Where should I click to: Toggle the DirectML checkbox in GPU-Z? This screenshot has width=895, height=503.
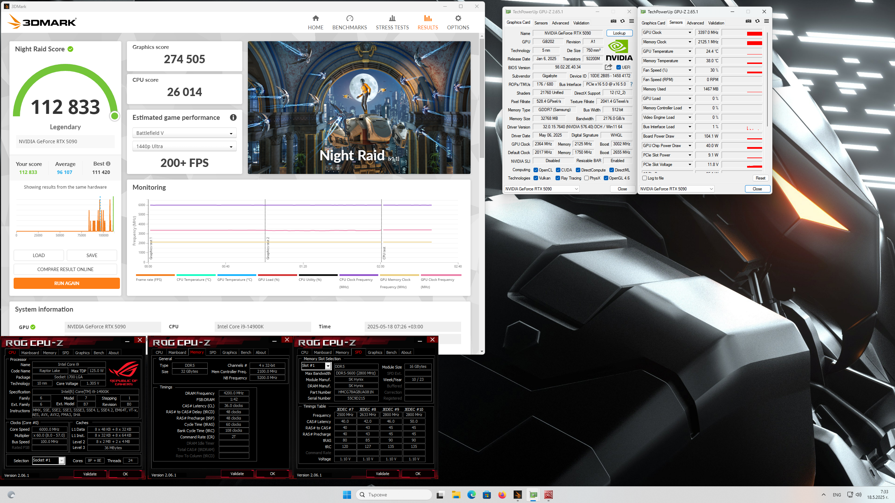[612, 170]
